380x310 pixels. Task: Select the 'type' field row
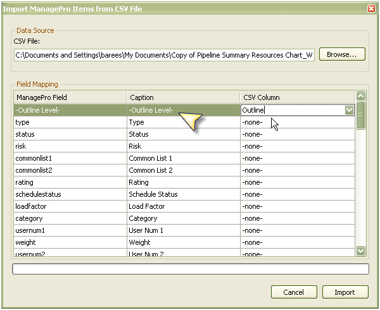[x=70, y=122]
